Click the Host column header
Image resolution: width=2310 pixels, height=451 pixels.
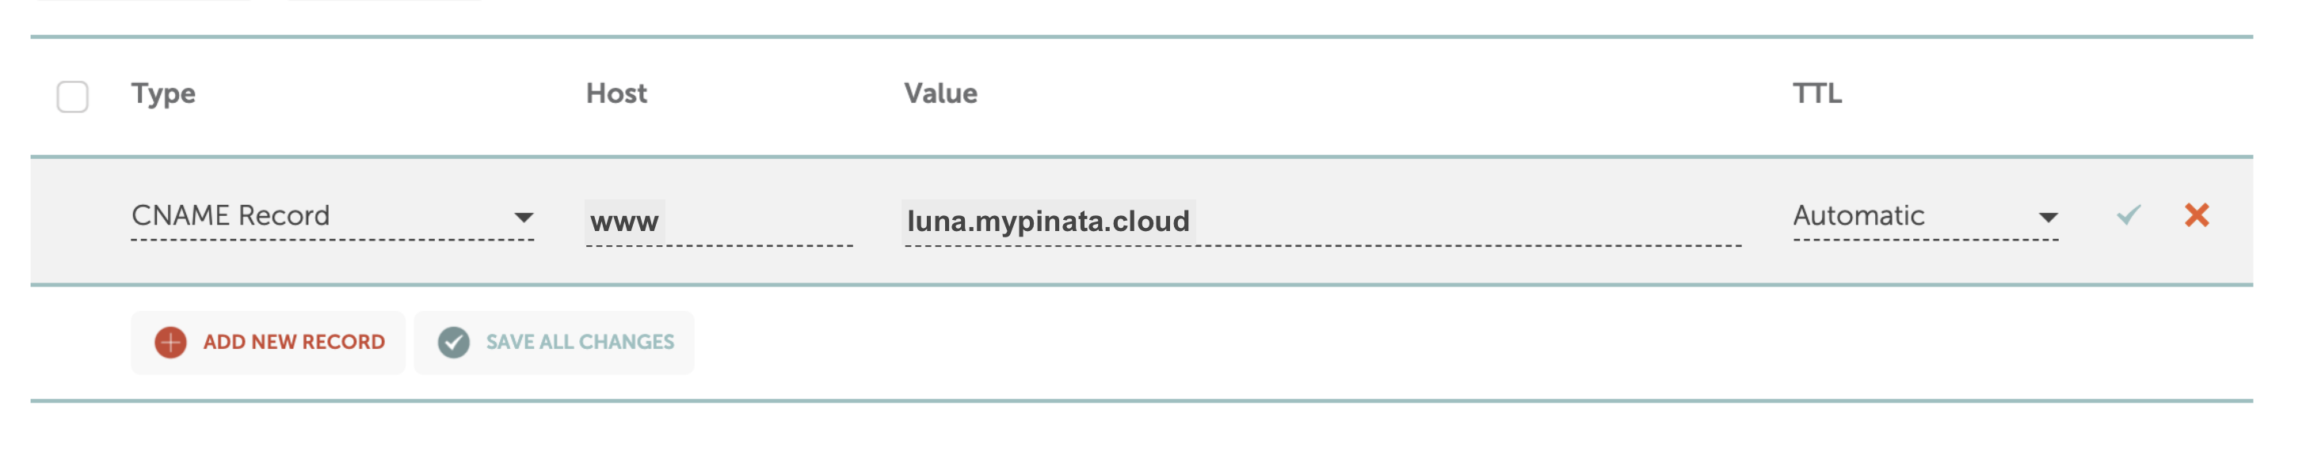(x=616, y=93)
